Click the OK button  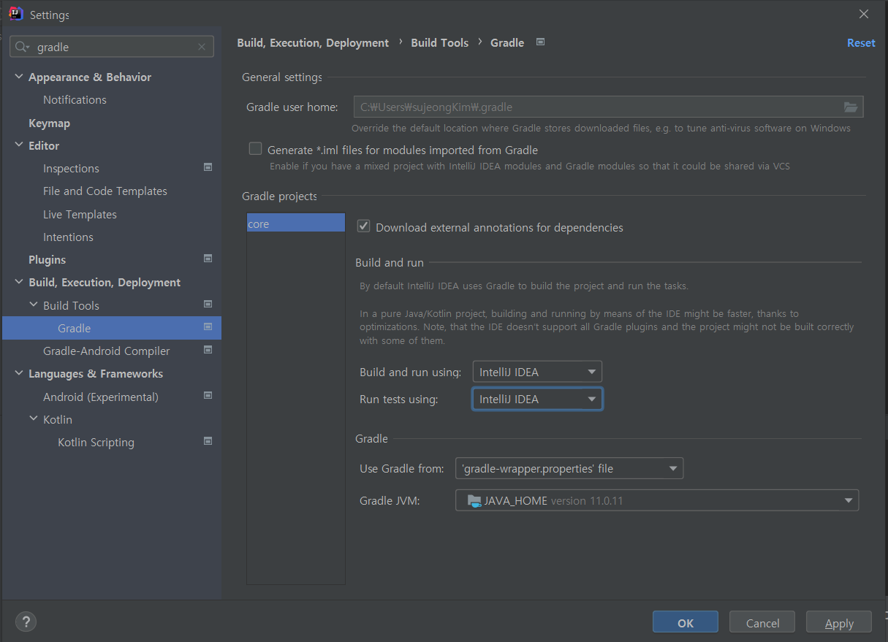tap(685, 622)
